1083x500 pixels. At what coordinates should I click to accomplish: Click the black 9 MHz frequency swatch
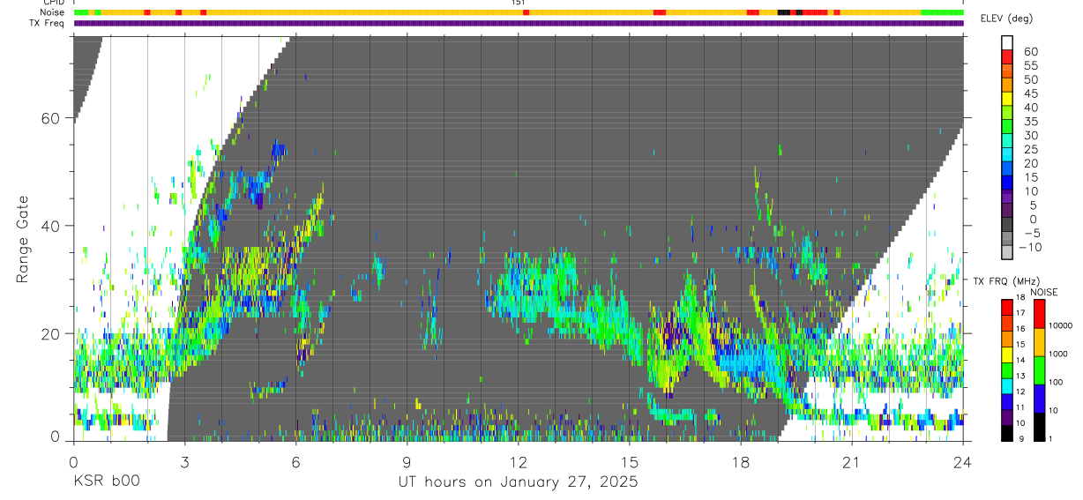[x=1008, y=433]
